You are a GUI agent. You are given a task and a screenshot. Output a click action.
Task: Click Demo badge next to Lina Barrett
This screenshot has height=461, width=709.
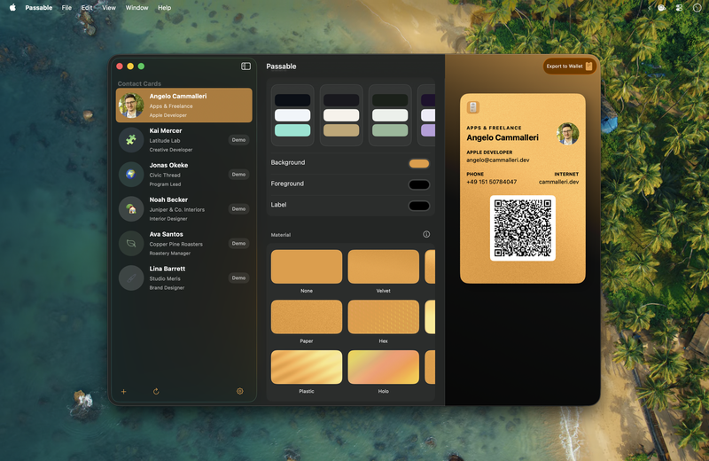tap(238, 277)
